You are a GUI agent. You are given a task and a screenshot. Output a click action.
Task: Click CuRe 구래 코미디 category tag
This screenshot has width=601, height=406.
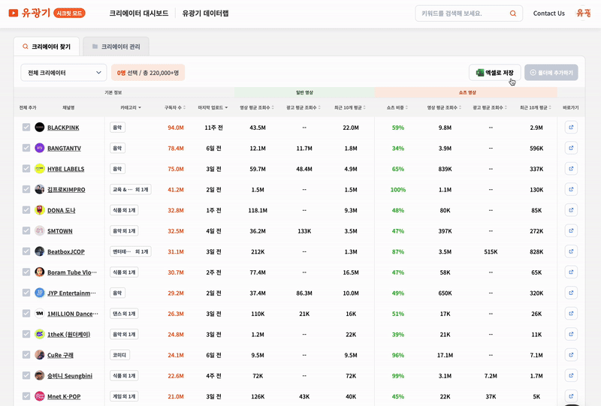(x=119, y=355)
